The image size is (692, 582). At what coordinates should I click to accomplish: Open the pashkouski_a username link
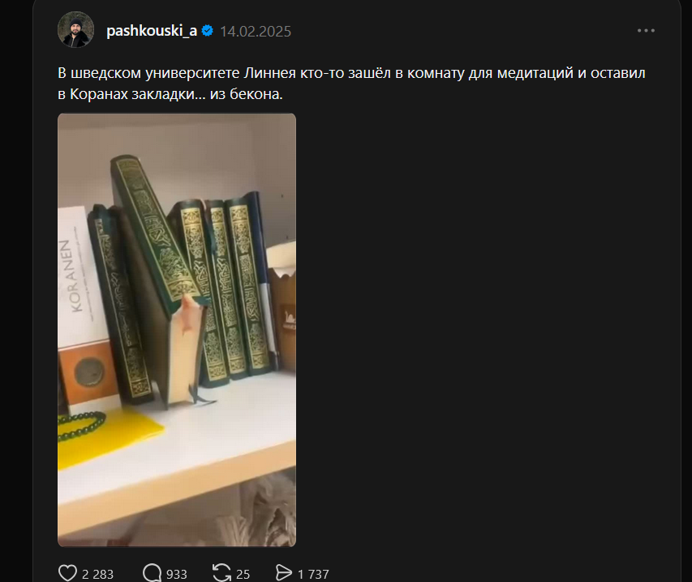pos(152,31)
